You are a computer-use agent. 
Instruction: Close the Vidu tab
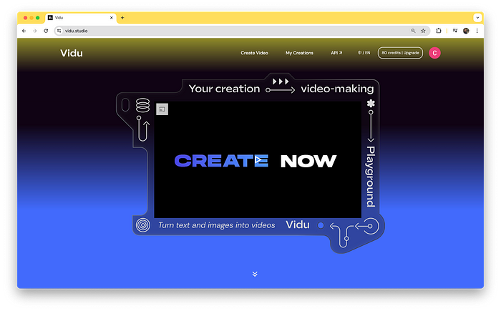111,18
